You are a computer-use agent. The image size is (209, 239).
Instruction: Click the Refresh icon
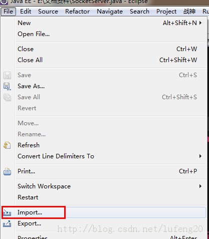[7, 145]
